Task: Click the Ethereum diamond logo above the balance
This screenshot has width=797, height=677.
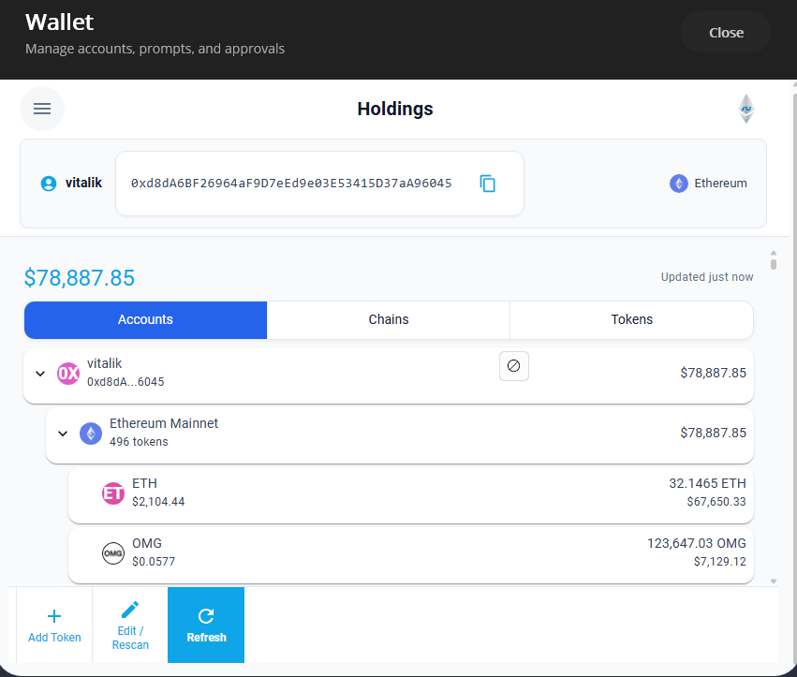Action: pos(746,109)
